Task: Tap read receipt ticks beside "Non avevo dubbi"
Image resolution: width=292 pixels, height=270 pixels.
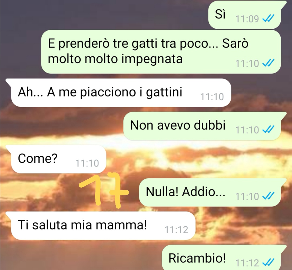Action: tap(268, 130)
